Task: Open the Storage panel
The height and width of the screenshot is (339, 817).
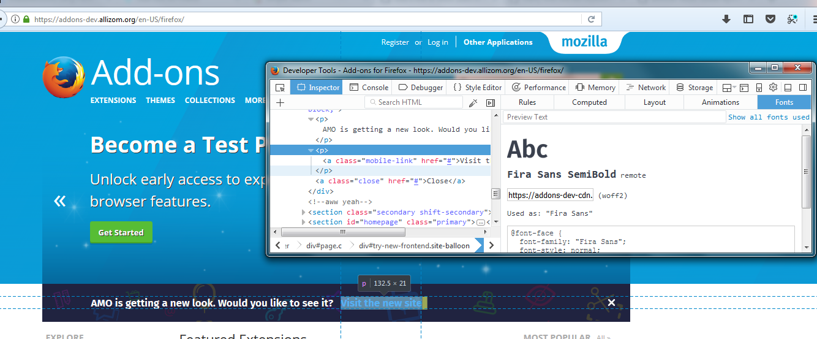Action: click(x=694, y=88)
